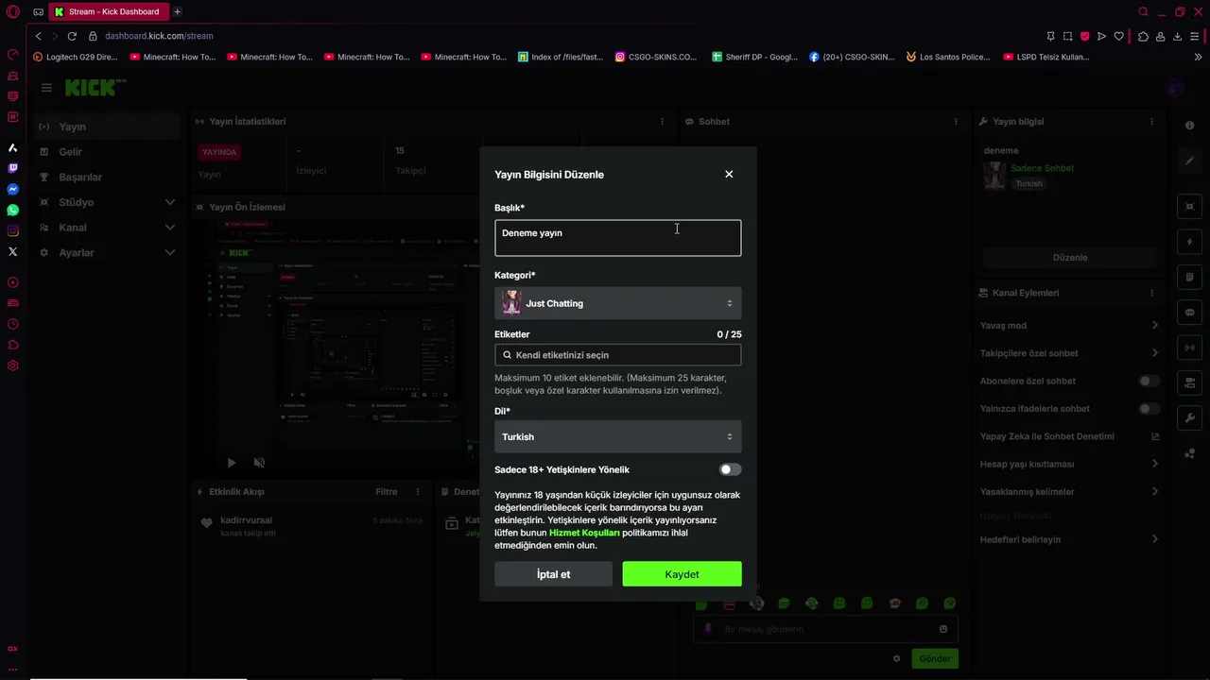
Task: Click the Gönder send button
Action: tap(935, 658)
